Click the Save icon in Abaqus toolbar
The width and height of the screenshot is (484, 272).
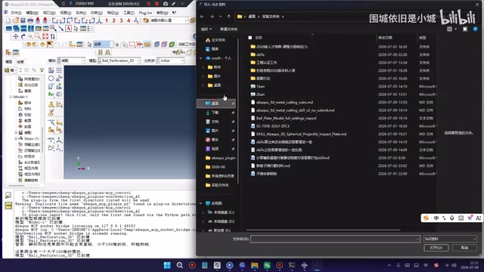coord(23,20)
